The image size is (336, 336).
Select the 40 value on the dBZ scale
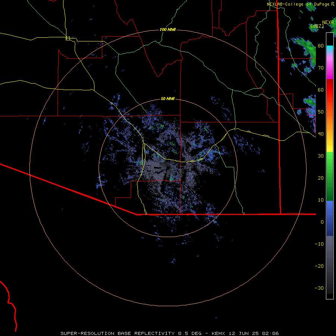(321, 134)
